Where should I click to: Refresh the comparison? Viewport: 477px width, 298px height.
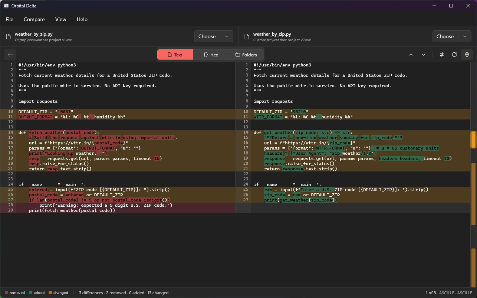point(454,55)
